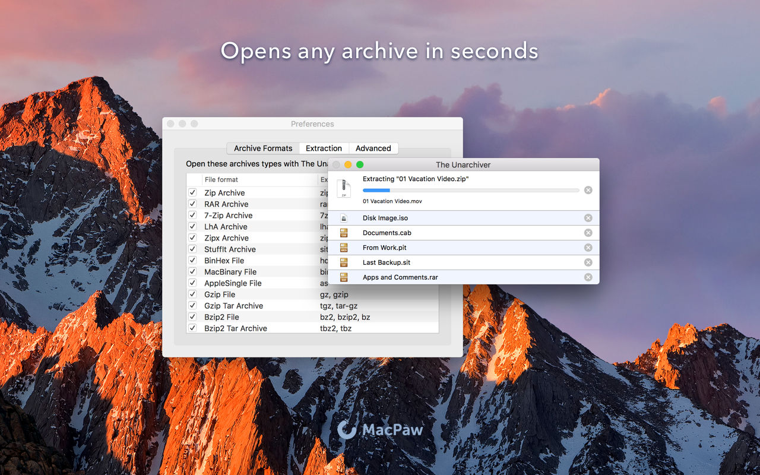760x475 pixels.
Task: Click the 'bz2, bzip2, bz' extensions cell
Action: coord(345,317)
